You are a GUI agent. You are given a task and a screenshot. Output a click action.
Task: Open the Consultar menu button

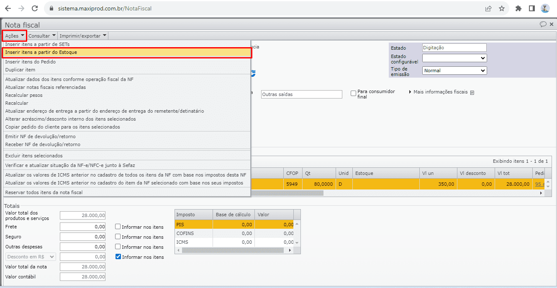42,36
